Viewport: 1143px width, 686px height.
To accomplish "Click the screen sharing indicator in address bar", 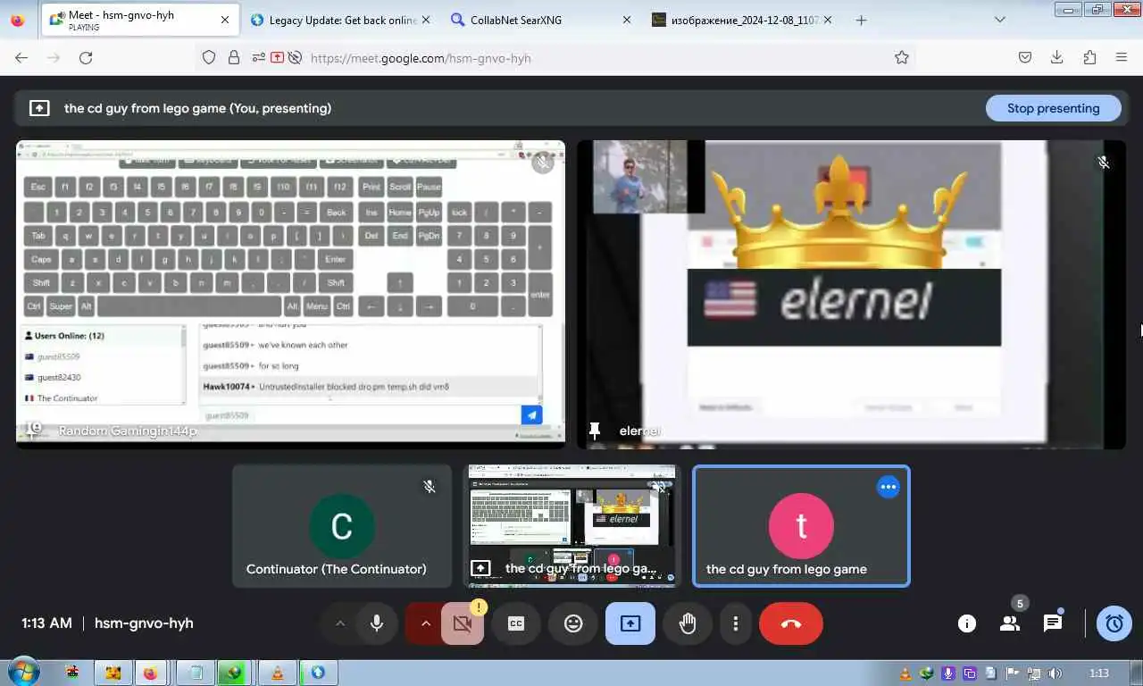I will pos(277,57).
